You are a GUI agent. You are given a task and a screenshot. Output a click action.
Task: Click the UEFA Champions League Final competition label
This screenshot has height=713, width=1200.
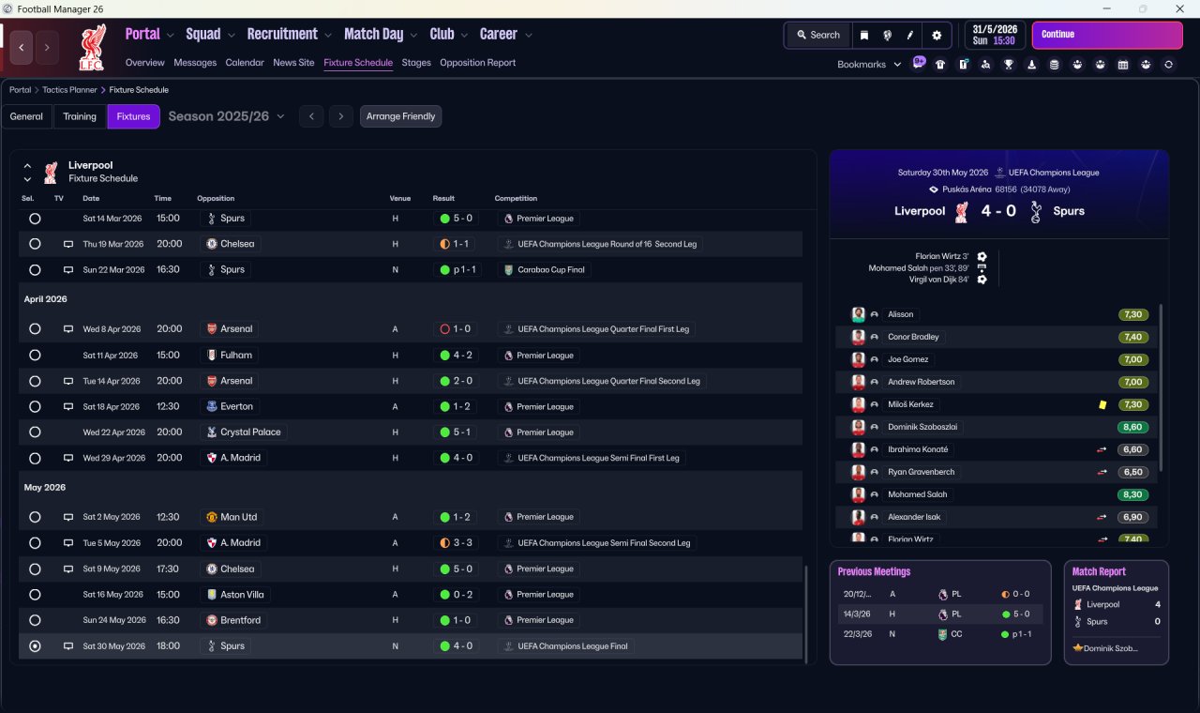[566, 646]
